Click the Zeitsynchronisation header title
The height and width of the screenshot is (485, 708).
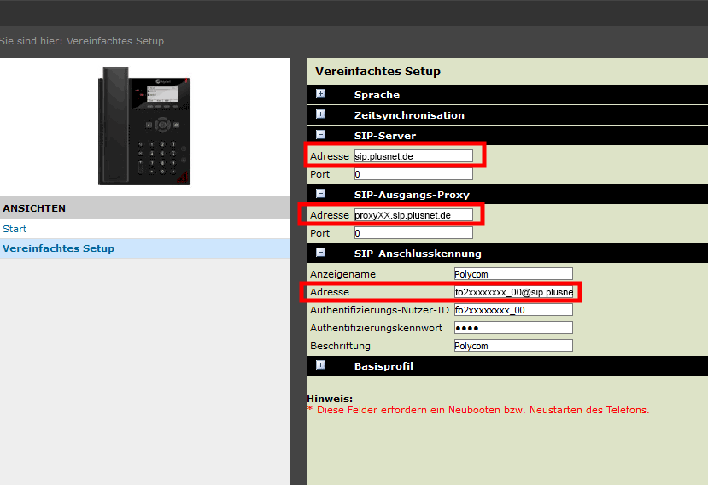click(x=409, y=115)
